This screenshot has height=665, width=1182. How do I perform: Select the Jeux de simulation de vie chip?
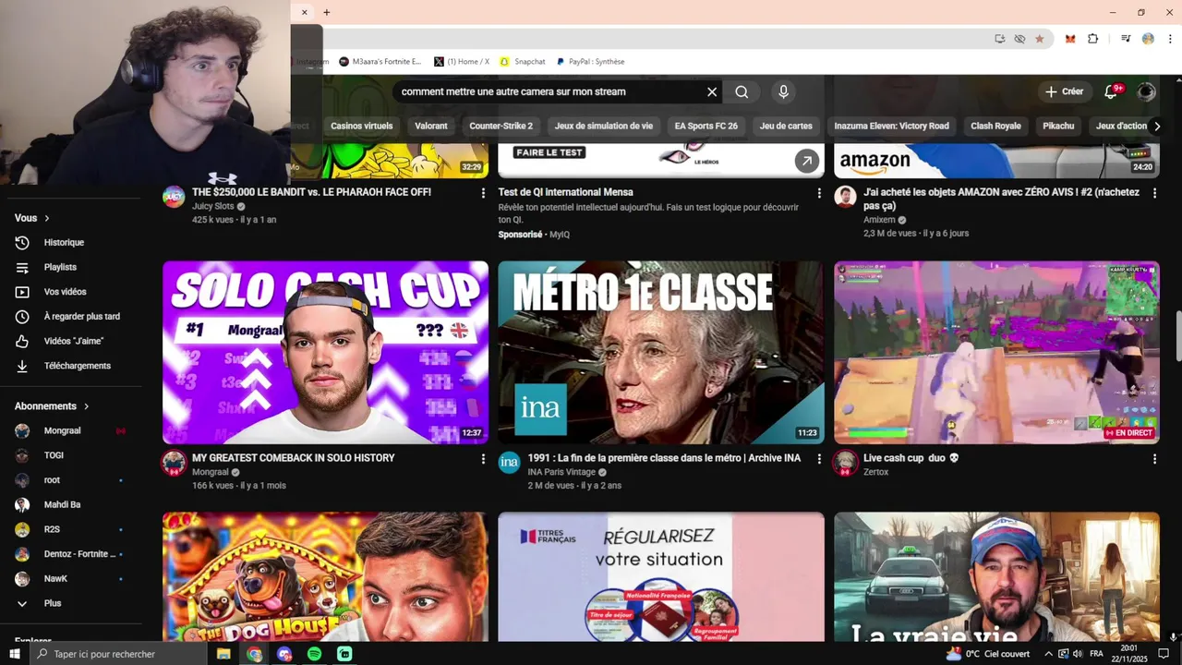pyautogui.click(x=604, y=126)
